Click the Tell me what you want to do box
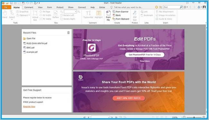This screenshot has width=209, height=120. pos(126,7)
